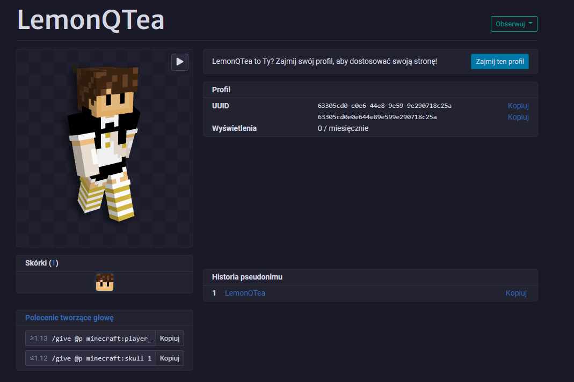Click the minecraft:player_head command field

102,338
